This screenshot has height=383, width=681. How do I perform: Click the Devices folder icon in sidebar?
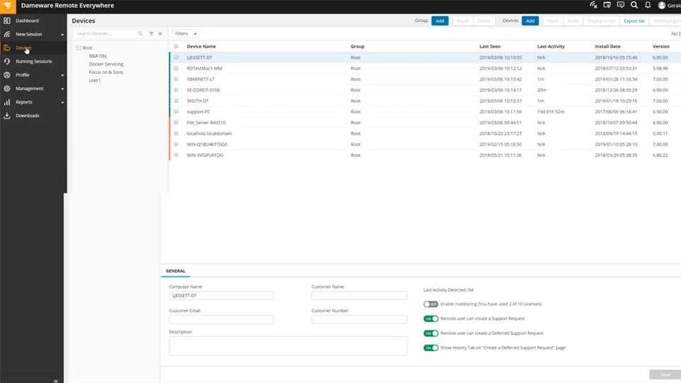point(7,48)
